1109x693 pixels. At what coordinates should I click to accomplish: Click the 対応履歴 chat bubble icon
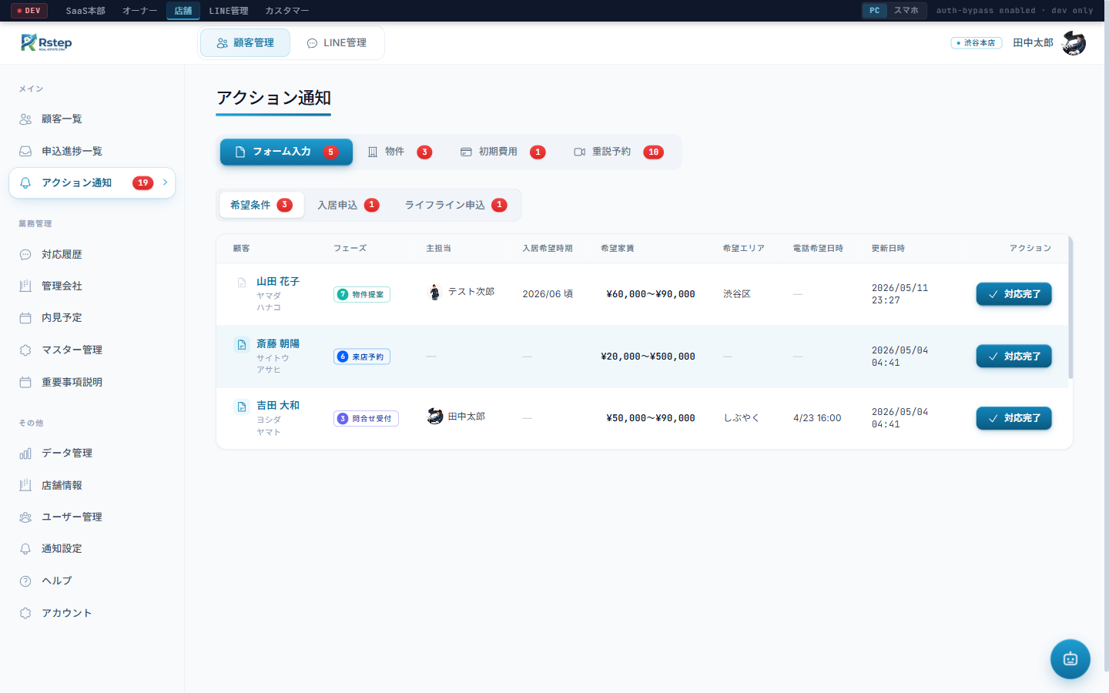coord(25,254)
